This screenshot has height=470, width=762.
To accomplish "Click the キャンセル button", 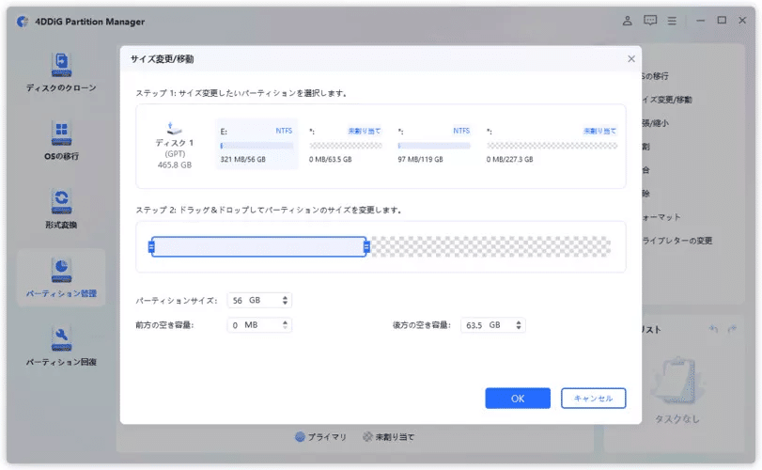I will click(594, 398).
